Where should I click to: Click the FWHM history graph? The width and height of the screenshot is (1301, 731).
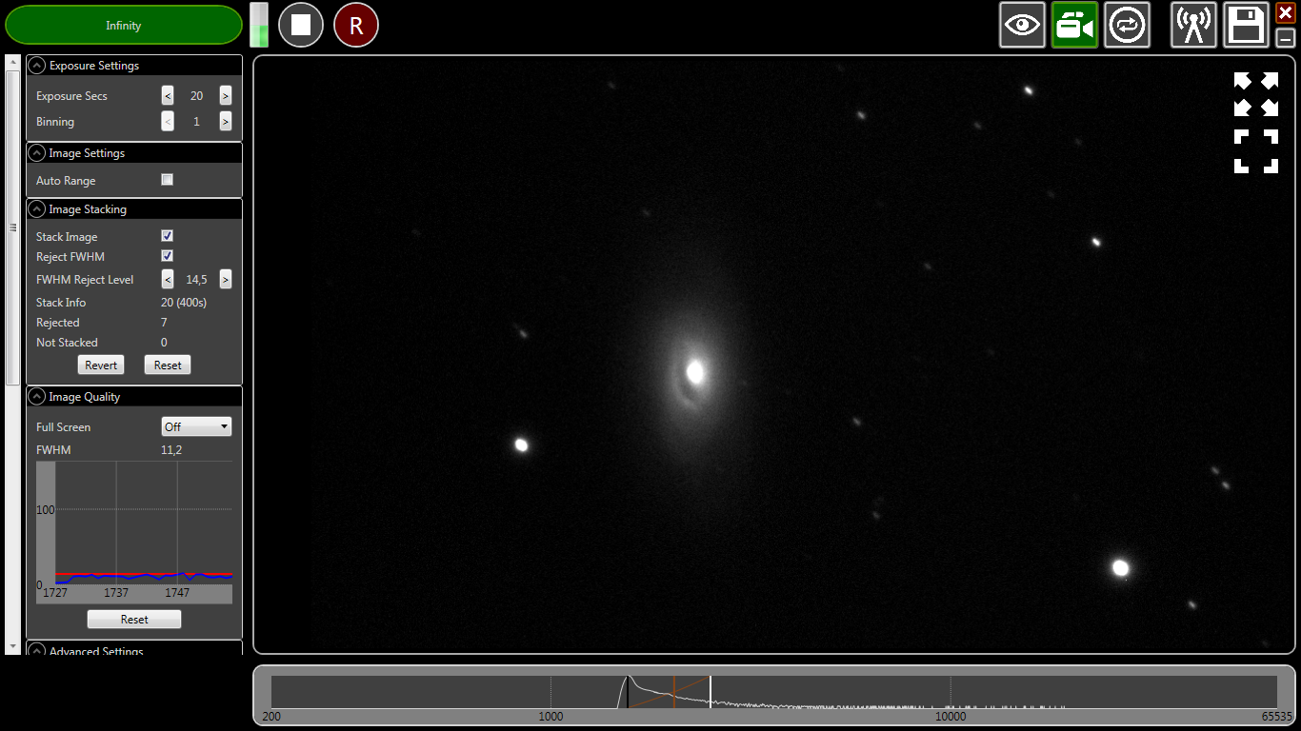point(134,532)
